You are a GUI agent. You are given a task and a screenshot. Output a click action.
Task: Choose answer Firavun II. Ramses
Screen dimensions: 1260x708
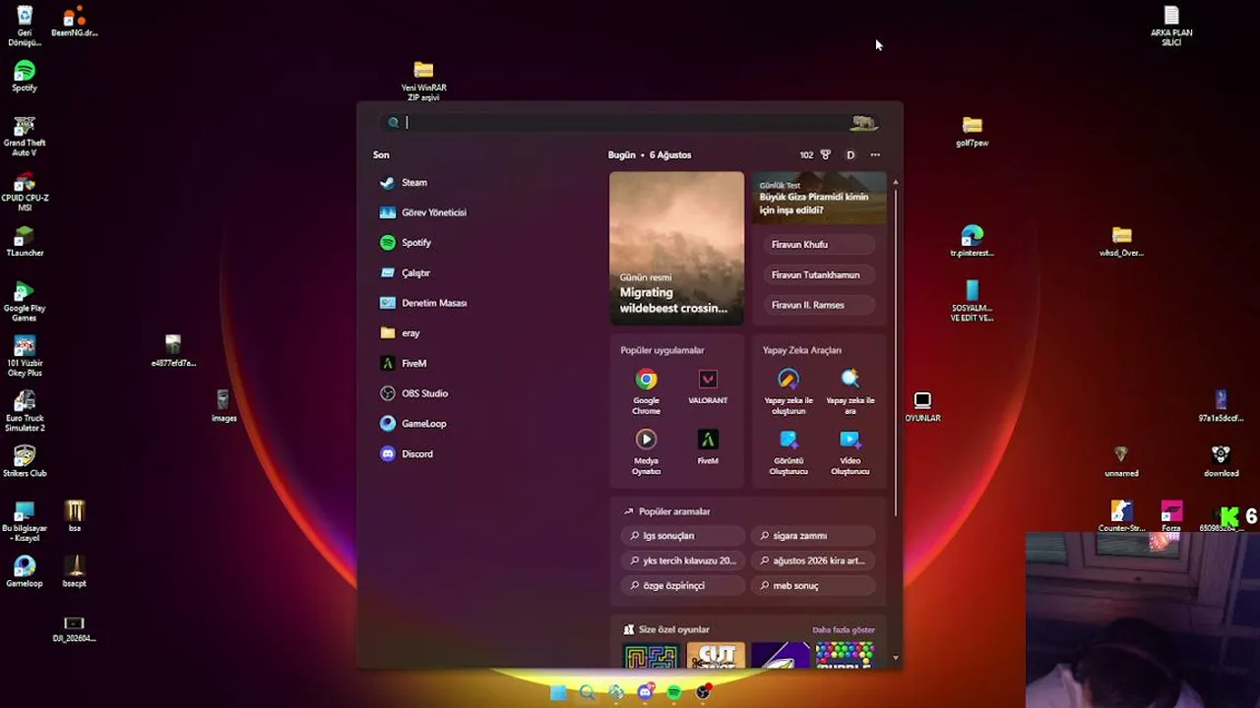819,305
